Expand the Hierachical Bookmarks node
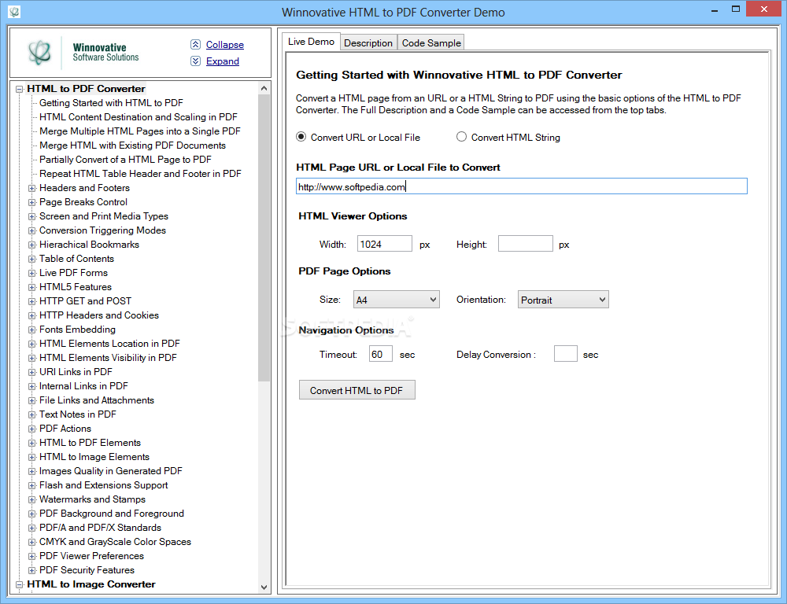Viewport: 787px width, 604px height. pyautogui.click(x=31, y=245)
